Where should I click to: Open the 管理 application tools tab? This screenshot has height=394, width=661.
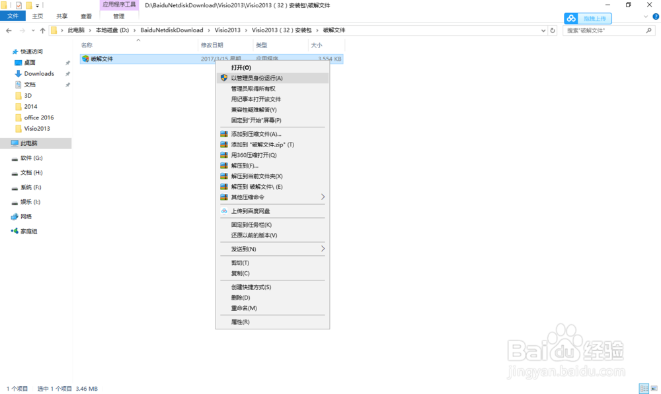click(119, 16)
